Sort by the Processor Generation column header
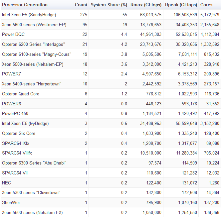This screenshot has width=221, height=218. (25, 5)
